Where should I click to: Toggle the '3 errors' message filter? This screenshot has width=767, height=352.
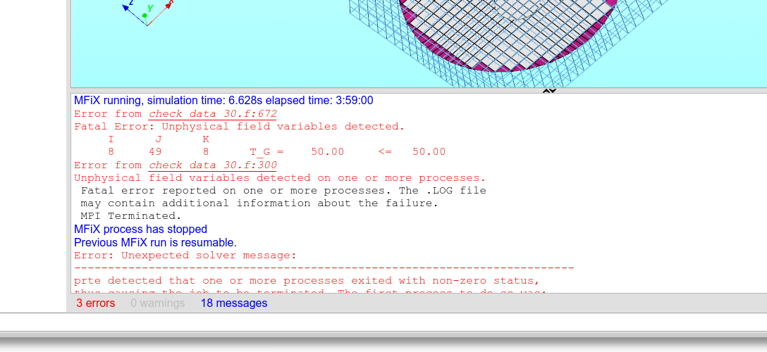pyautogui.click(x=95, y=303)
